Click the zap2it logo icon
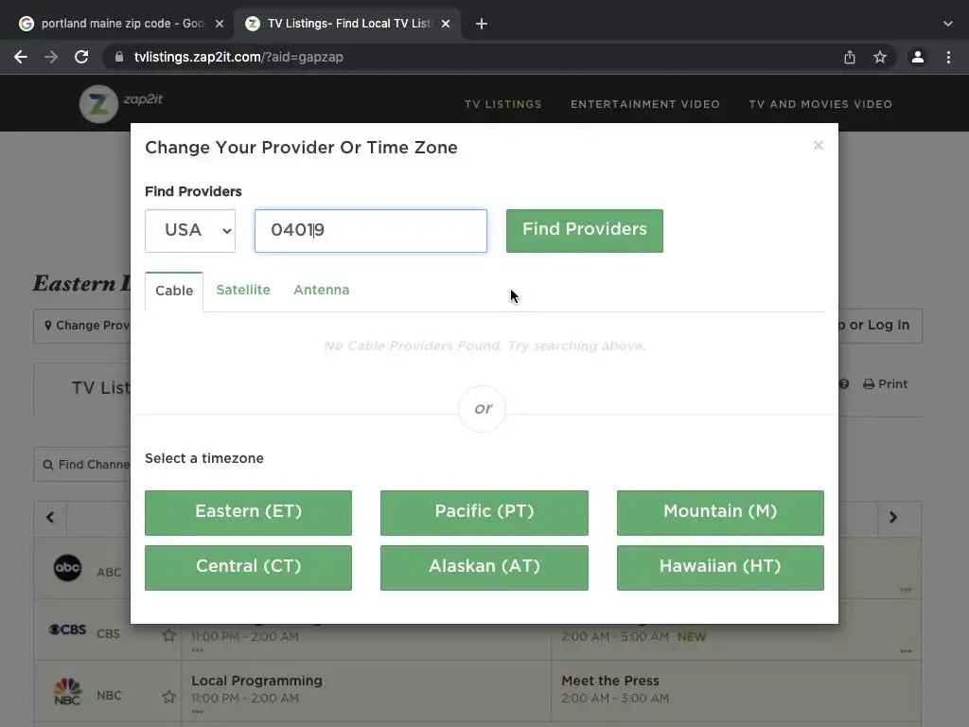The height and width of the screenshot is (727, 969). (98, 103)
